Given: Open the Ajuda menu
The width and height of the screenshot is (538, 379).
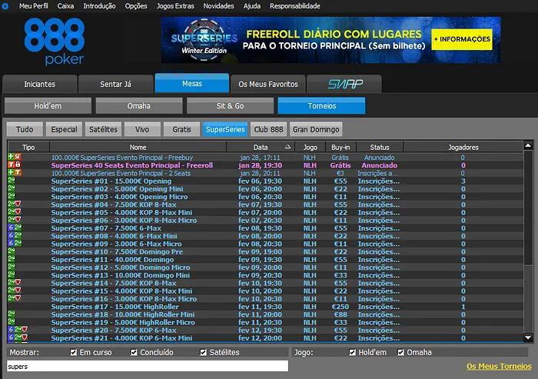Looking at the screenshot, I should pyautogui.click(x=252, y=6).
